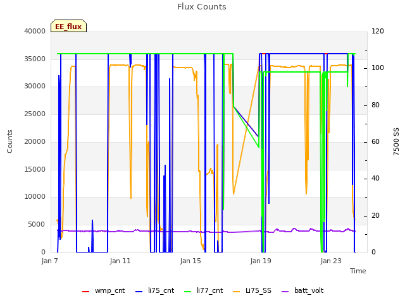Screen dimensions: 405x303
Task: Click the EE_flux label tag
Action: [68, 26]
